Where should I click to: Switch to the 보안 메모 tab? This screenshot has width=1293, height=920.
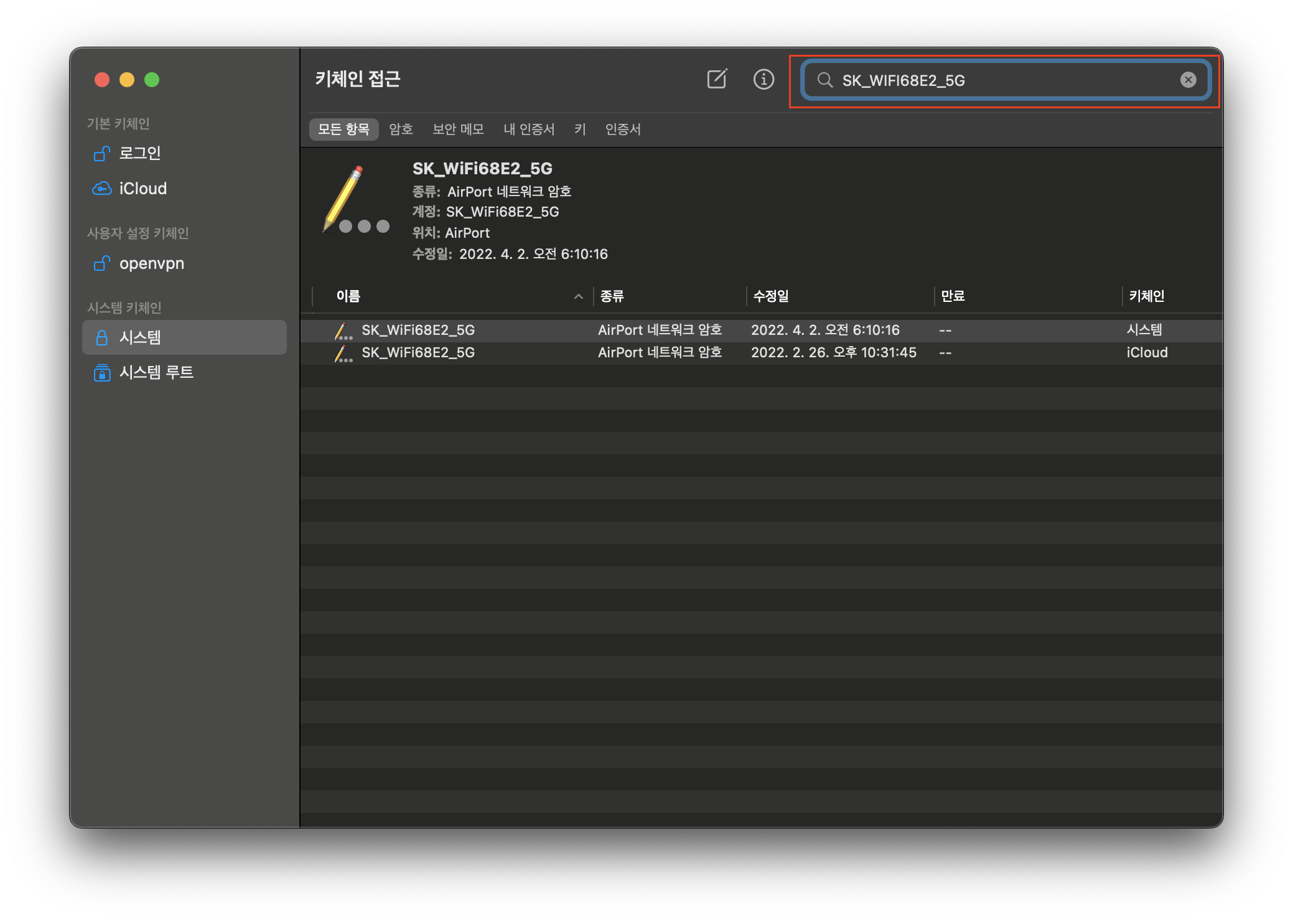click(458, 129)
